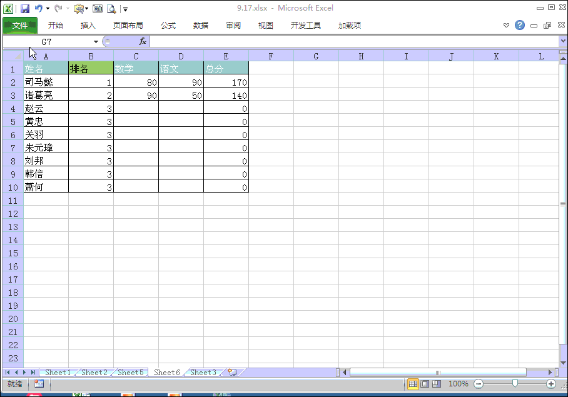Click the Insert Worksheet tab icon
This screenshot has width=568, height=397.
232,372
